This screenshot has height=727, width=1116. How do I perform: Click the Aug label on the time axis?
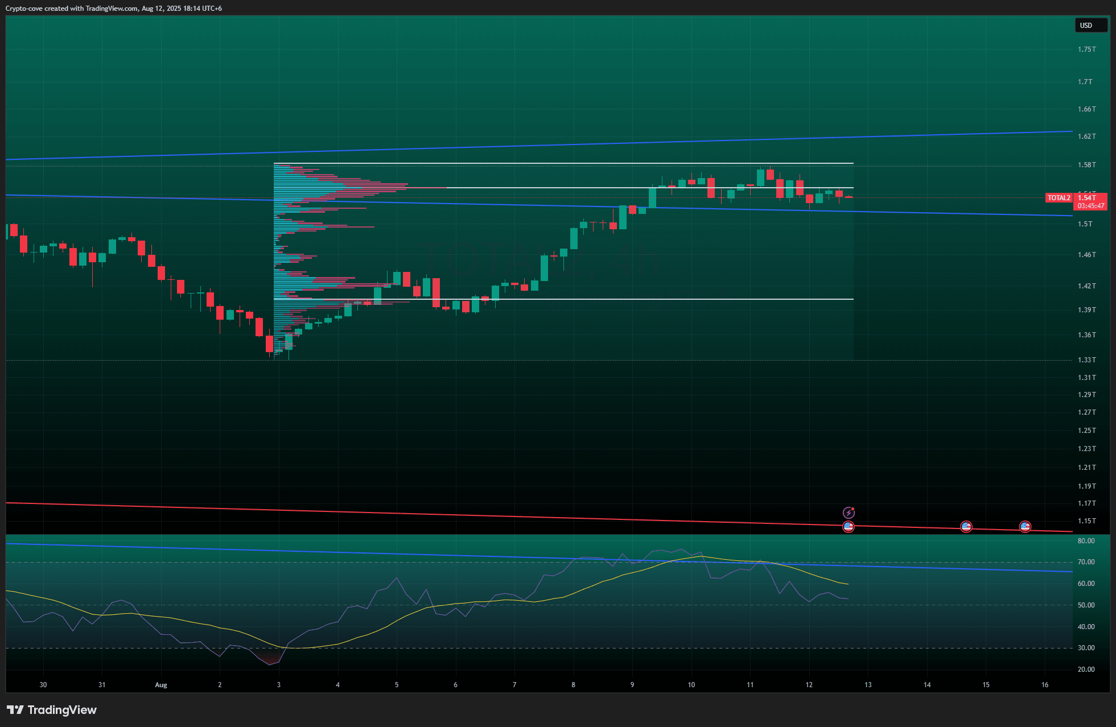pos(161,685)
